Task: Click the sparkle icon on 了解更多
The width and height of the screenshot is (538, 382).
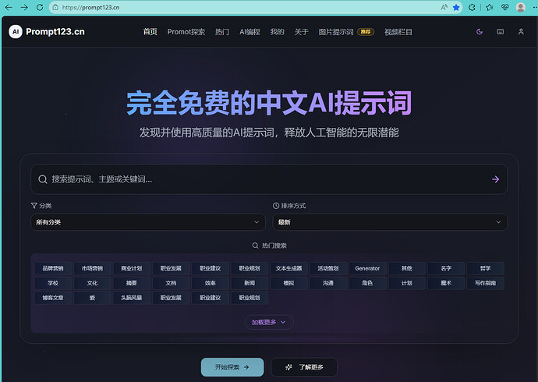Action: [x=289, y=367]
